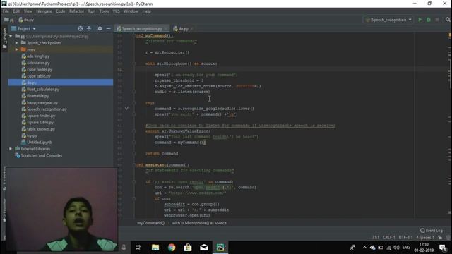
Task: Click the pj breadcrumb in navigation bar
Action: pyautogui.click(x=9, y=20)
